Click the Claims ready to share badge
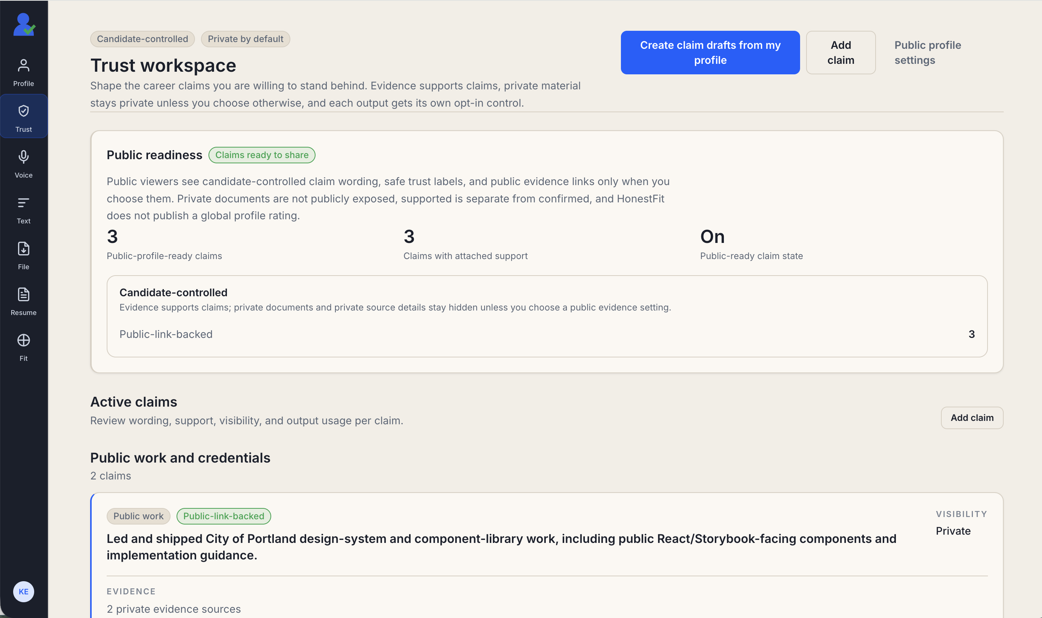 coord(262,155)
